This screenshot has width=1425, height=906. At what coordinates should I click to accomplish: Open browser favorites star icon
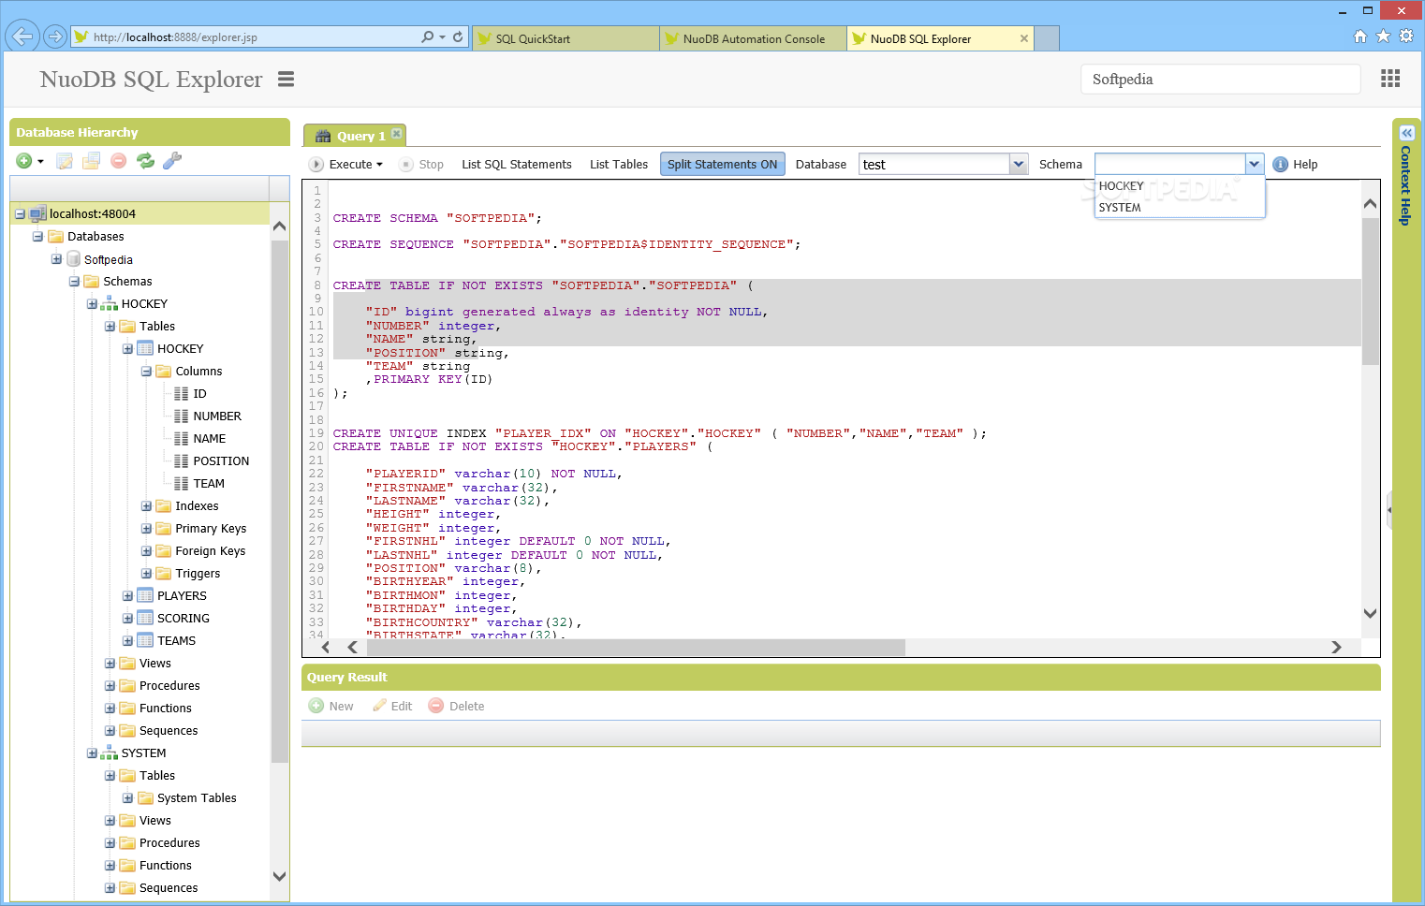click(x=1383, y=37)
